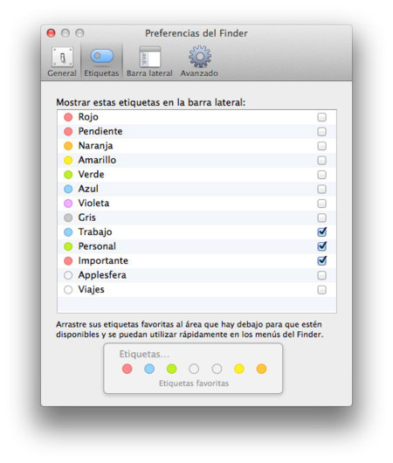393x463 pixels.
Task: Close the Preferencias del Finder window
Action: point(51,33)
